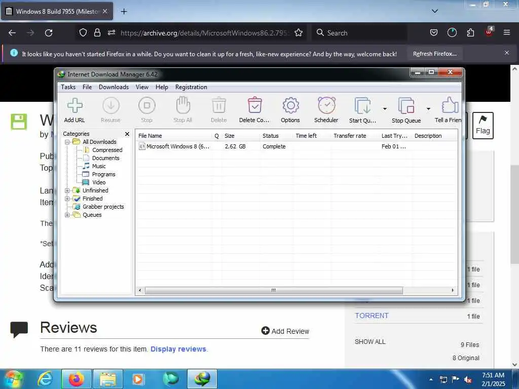
Task: Expand the Finished category node
Action: [67, 199]
